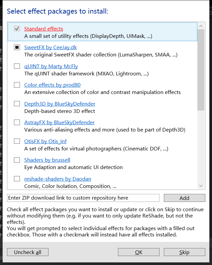Check the qUINT by Marty McFly checkbox
The width and height of the screenshot is (212, 265).
pos(17,66)
